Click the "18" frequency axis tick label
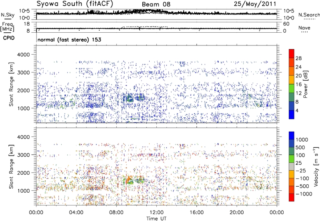The height and width of the screenshot is (221, 320). 27,24
